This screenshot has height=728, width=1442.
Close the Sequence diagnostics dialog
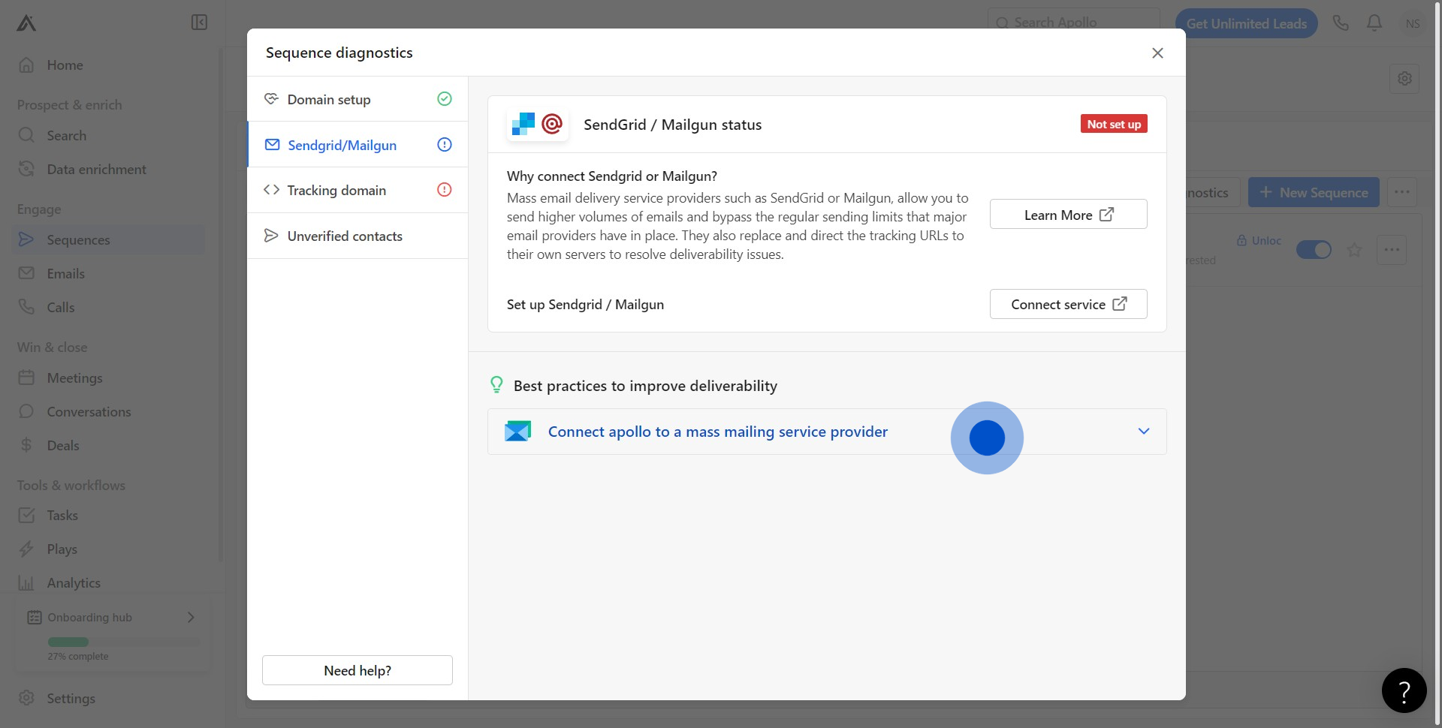tap(1157, 53)
